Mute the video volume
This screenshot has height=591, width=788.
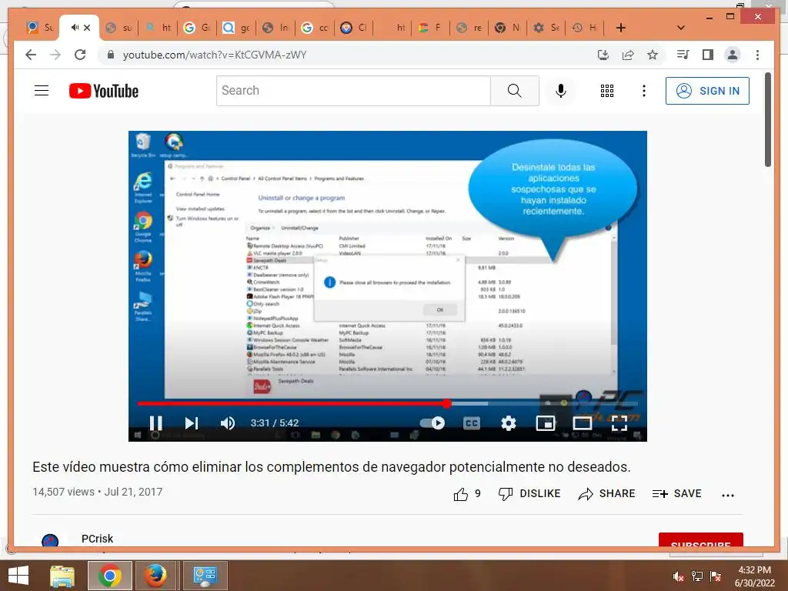227,423
